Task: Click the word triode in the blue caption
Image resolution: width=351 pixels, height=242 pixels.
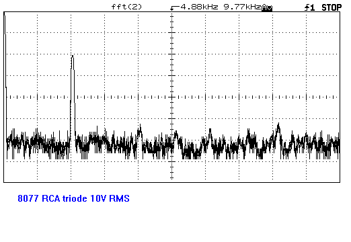Action: (75, 198)
